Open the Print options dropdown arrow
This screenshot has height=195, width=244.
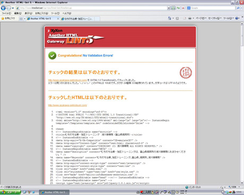coord(193,18)
